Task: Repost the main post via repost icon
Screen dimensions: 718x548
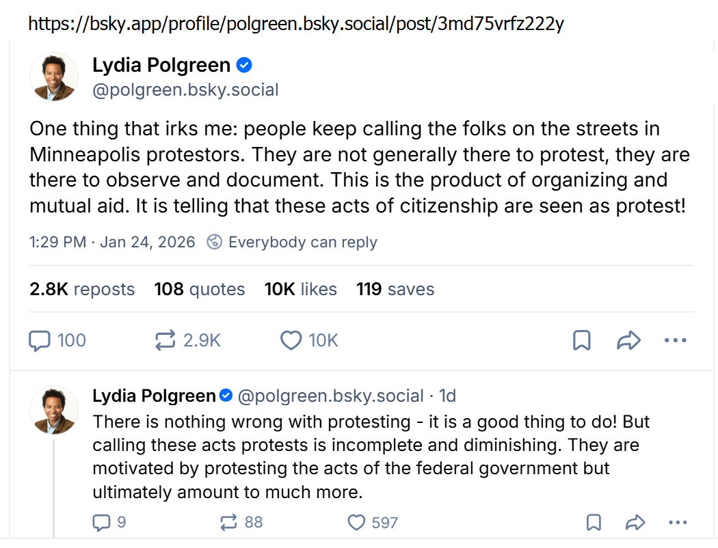Action: tap(165, 340)
